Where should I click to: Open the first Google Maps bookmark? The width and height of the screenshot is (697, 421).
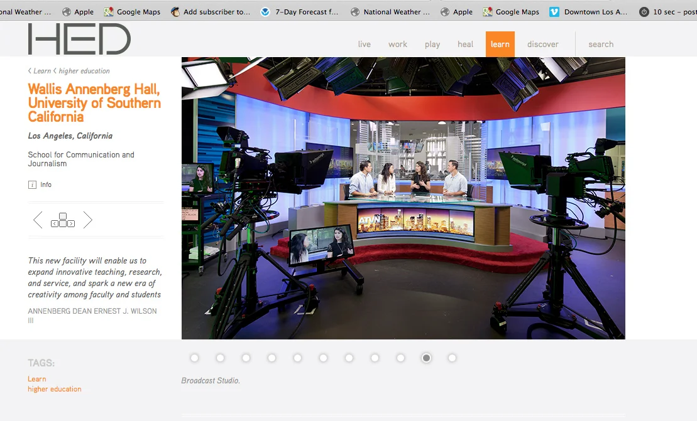(132, 12)
